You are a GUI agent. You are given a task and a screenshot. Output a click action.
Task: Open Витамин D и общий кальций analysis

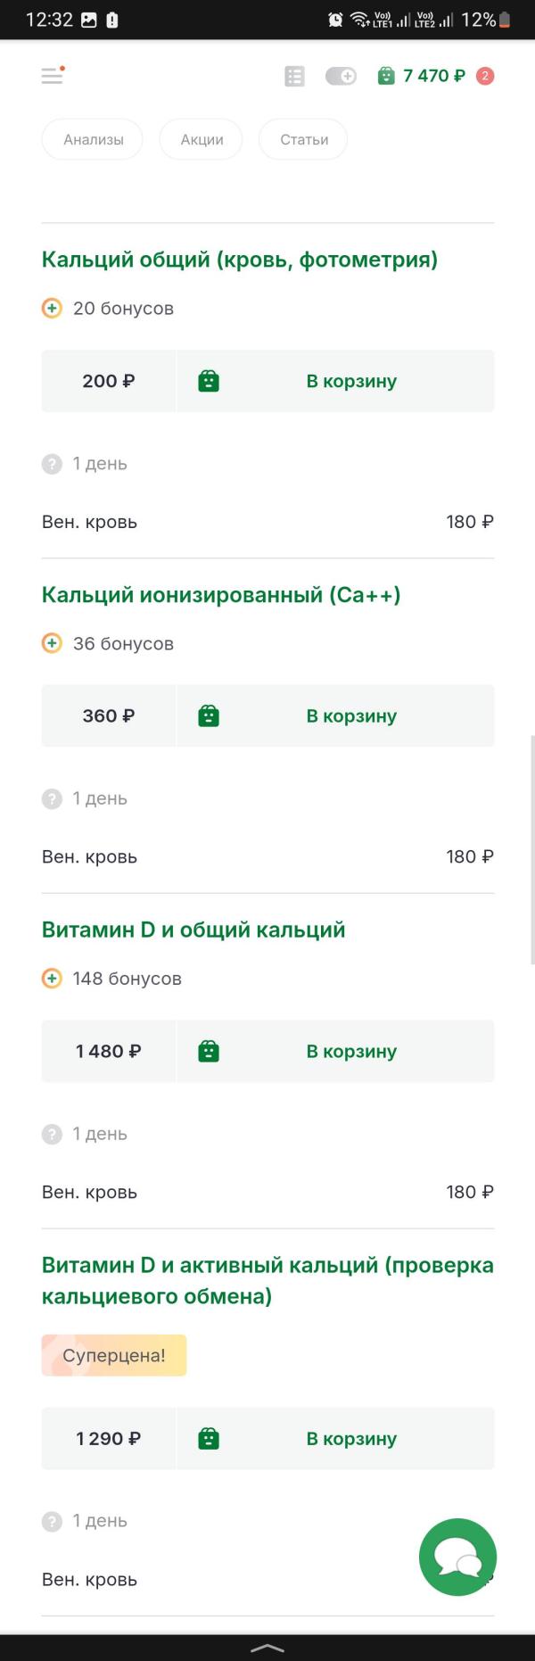(x=193, y=930)
